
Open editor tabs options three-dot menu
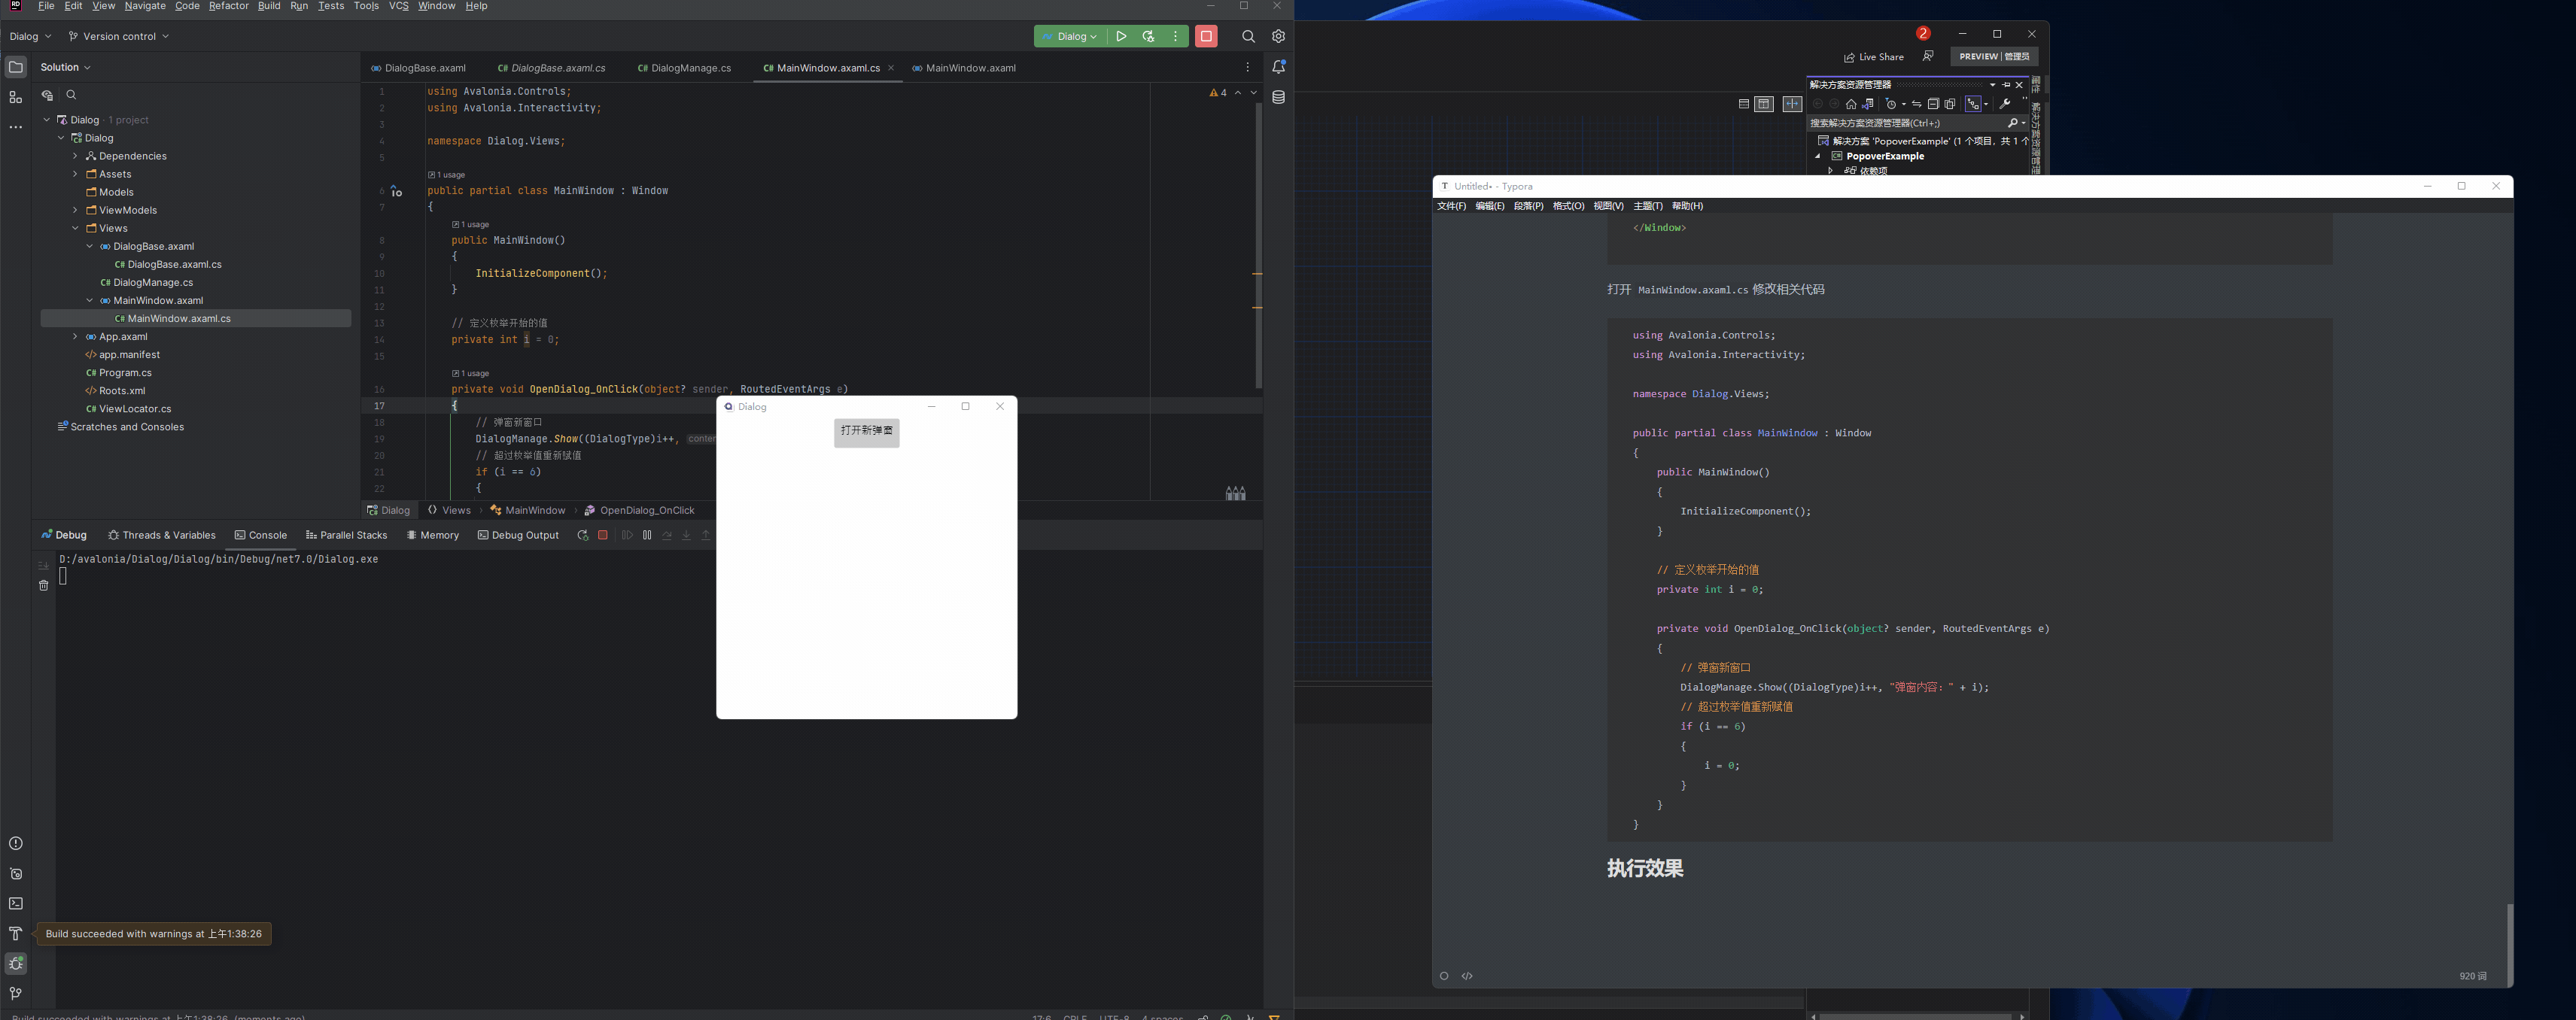click(1247, 67)
